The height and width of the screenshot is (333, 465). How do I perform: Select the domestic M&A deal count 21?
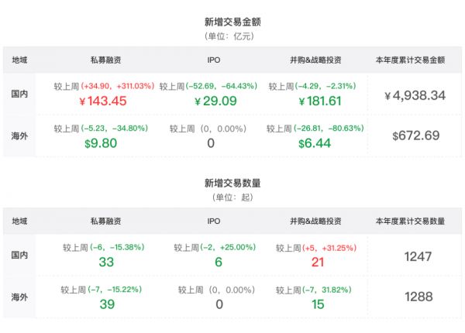[x=317, y=262]
